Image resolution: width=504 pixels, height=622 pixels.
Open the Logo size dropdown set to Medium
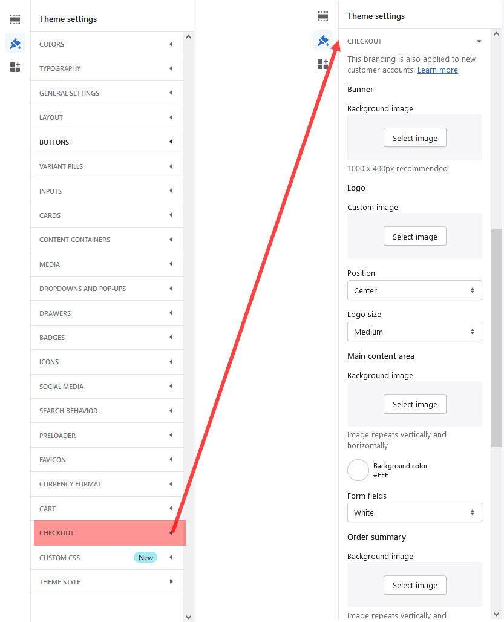tap(414, 332)
